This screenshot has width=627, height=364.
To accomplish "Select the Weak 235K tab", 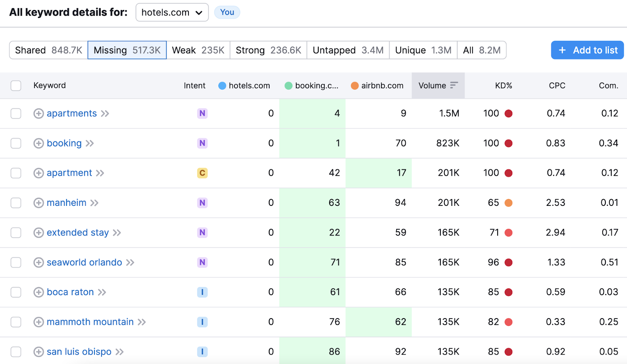I will coord(198,50).
